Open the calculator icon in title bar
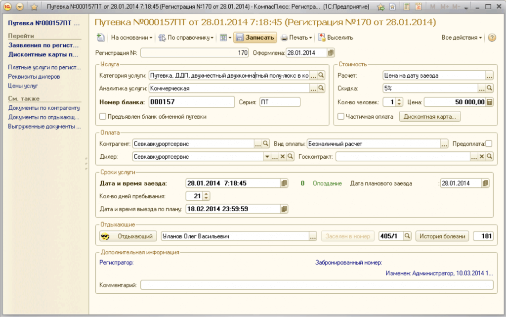The width and height of the screenshot is (506, 317). (407, 7)
